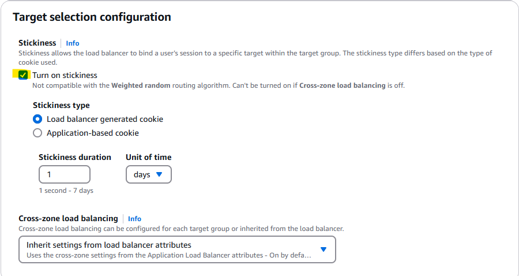Click the Cross-zone load balancing heading
The width and height of the screenshot is (519, 276).
68,218
